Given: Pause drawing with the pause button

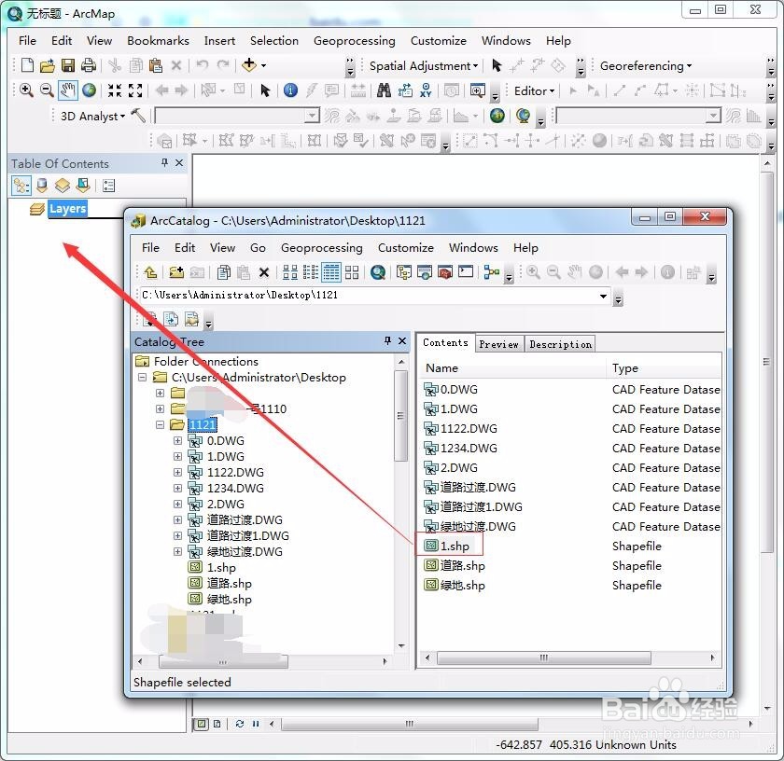Looking at the screenshot, I should coord(256,724).
